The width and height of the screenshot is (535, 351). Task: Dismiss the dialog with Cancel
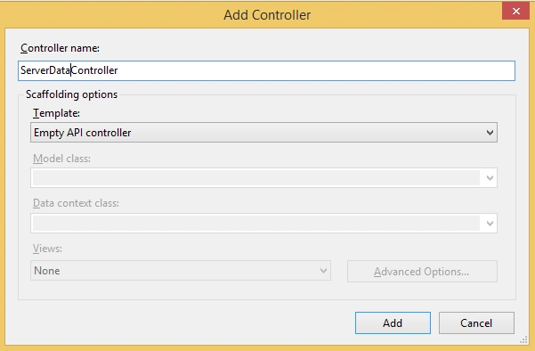476,323
